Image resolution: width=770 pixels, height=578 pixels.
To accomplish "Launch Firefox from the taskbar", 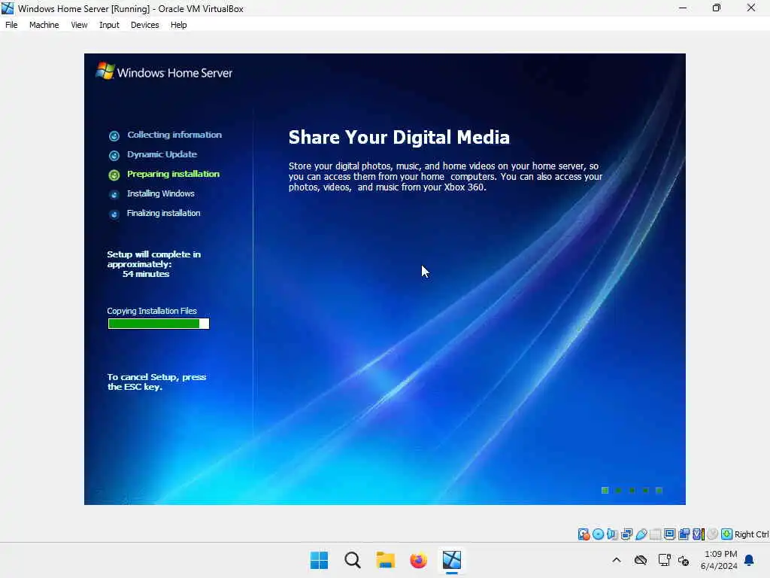I will pos(418,560).
